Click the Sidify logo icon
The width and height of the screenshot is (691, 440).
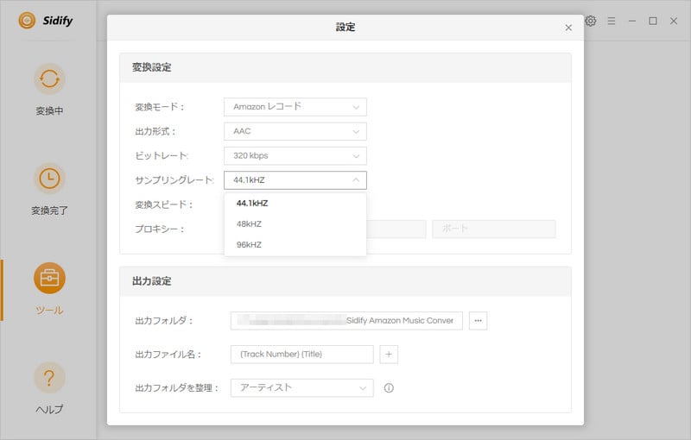click(27, 20)
